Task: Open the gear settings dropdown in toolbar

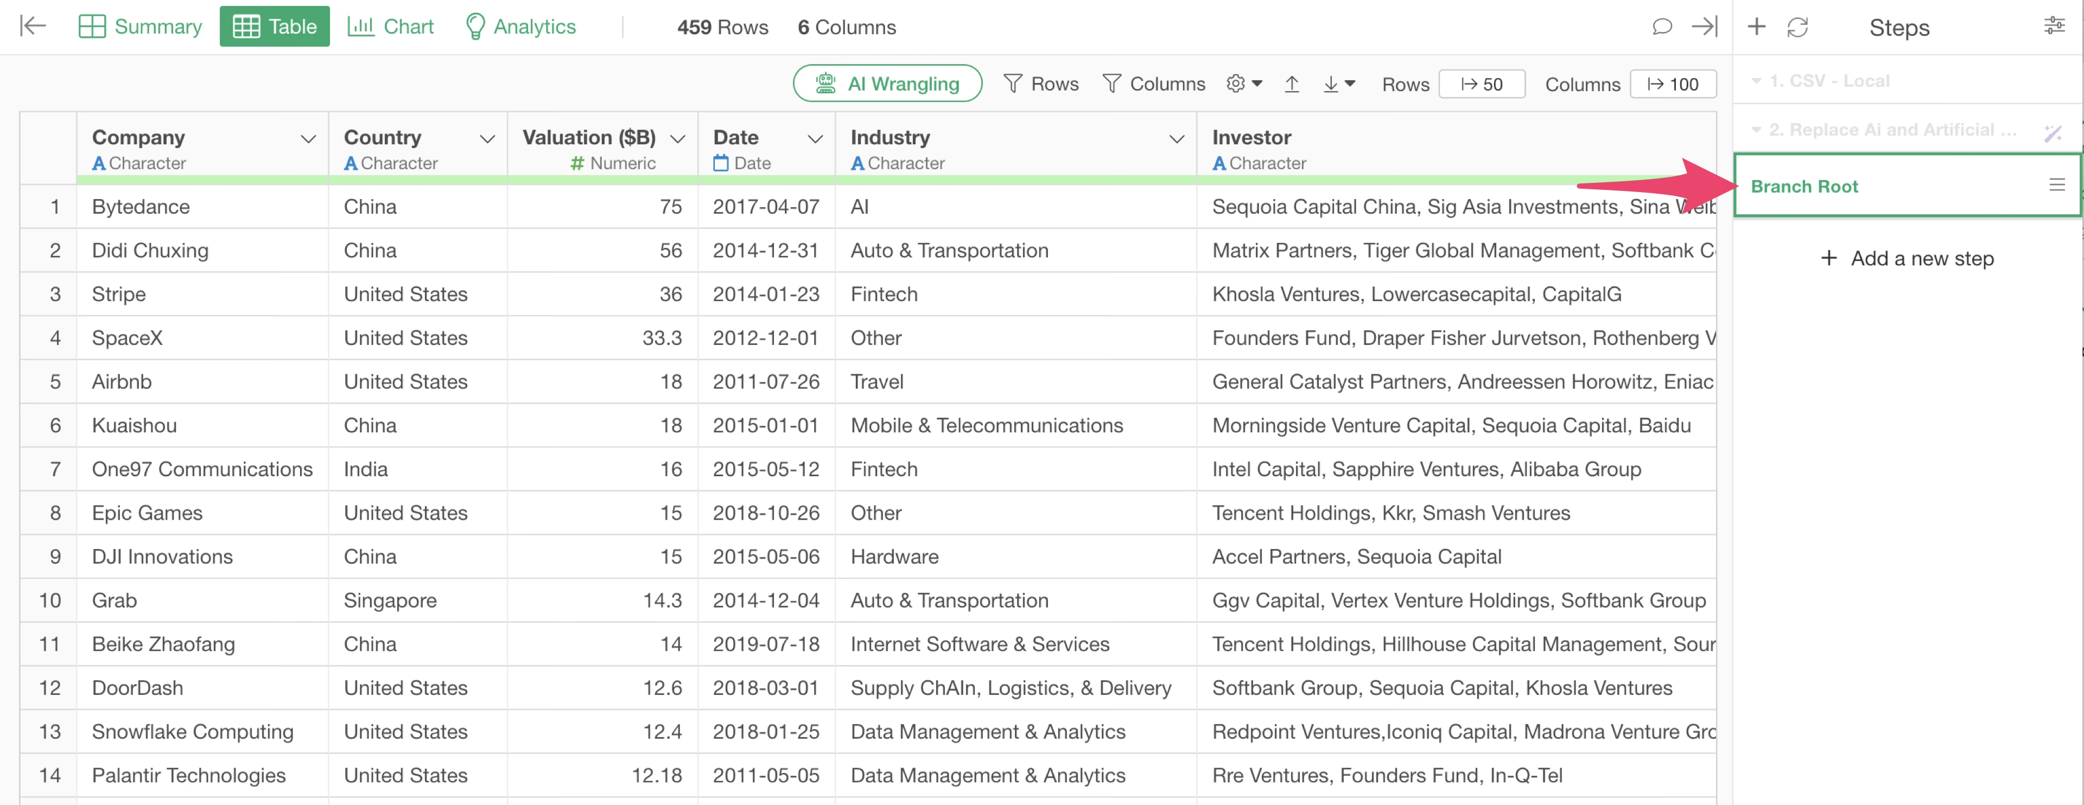Action: pos(1244,83)
